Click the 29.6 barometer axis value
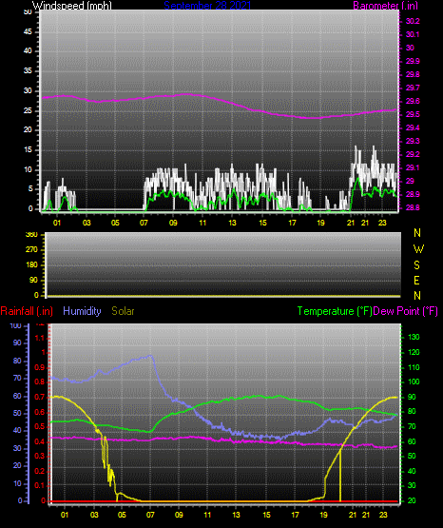This screenshot has width=443, height=528. [x=413, y=102]
